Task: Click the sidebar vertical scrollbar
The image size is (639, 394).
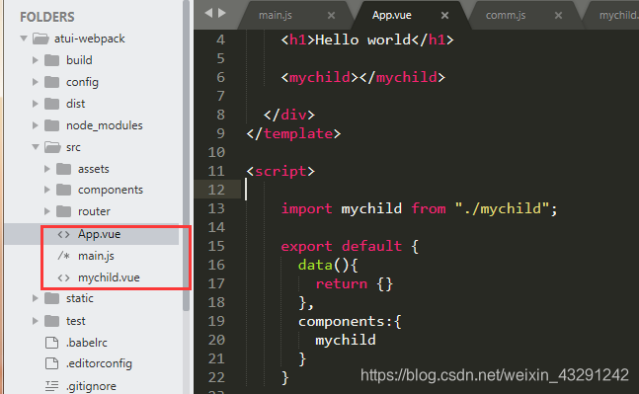Action: [x=187, y=155]
